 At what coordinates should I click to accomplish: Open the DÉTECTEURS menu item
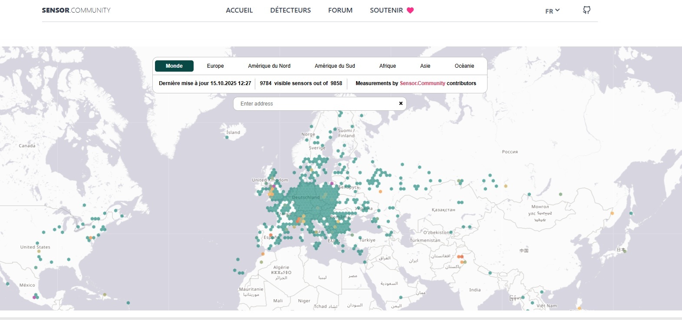click(290, 10)
